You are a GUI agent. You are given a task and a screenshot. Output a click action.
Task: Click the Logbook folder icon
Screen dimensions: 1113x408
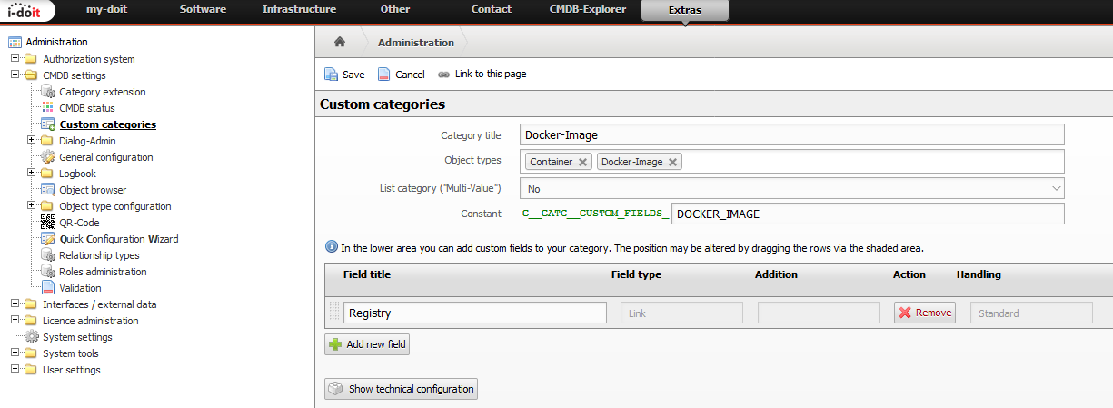pos(48,174)
